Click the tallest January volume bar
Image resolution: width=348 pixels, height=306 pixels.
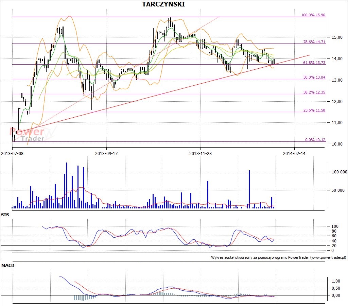(249, 189)
